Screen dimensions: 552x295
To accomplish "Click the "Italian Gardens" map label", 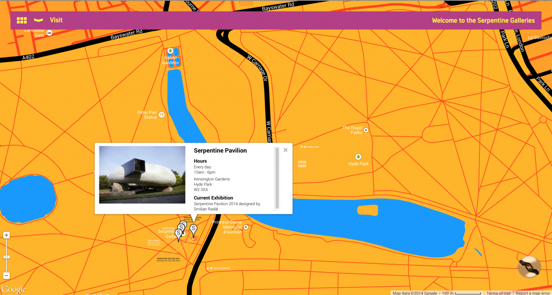I will [x=170, y=60].
